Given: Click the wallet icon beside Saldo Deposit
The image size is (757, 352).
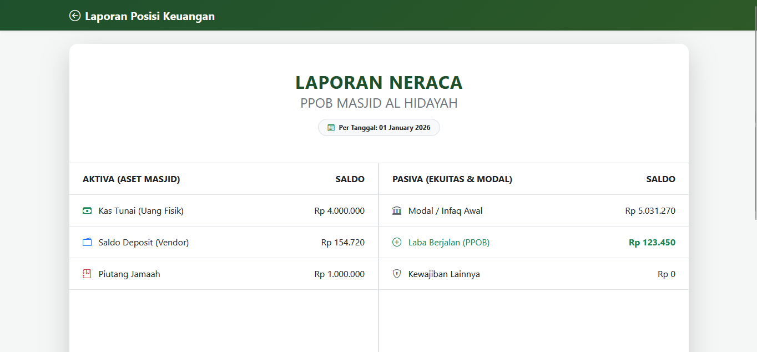Looking at the screenshot, I should [x=87, y=242].
